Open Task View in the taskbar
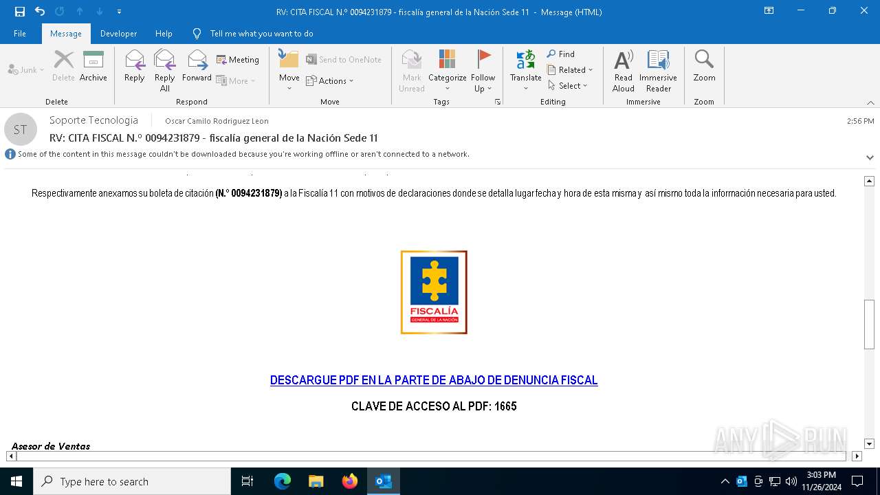 tap(247, 481)
